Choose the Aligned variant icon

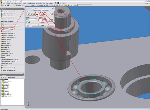[50, 20]
